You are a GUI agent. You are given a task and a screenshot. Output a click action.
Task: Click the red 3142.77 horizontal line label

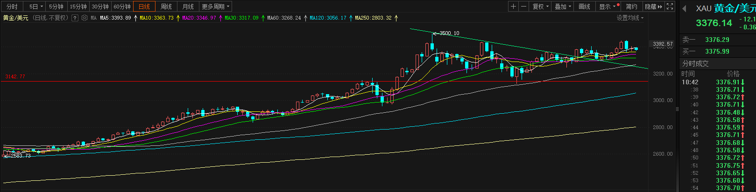(15, 76)
